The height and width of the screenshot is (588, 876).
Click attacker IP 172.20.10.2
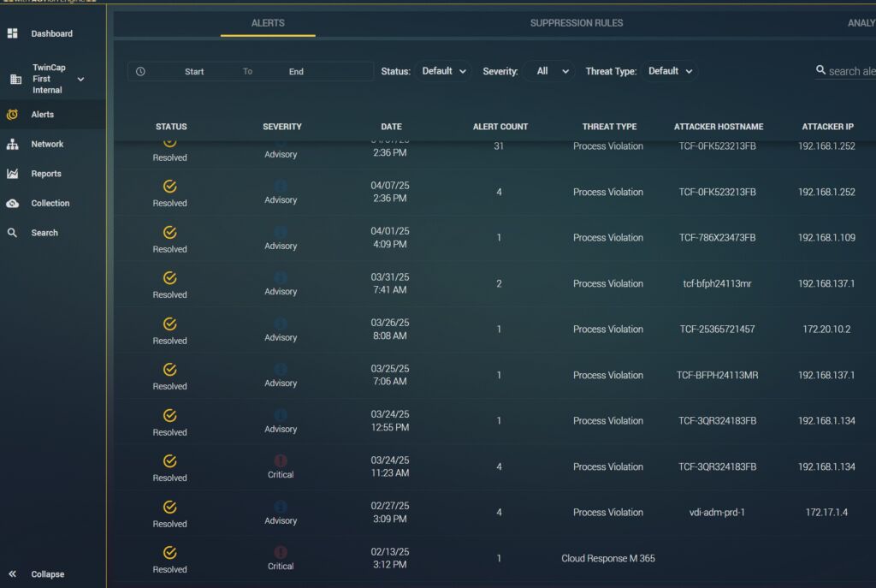(827, 330)
